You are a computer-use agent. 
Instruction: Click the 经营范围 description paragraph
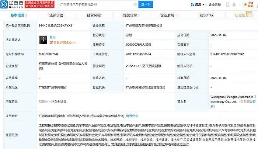[147, 135]
